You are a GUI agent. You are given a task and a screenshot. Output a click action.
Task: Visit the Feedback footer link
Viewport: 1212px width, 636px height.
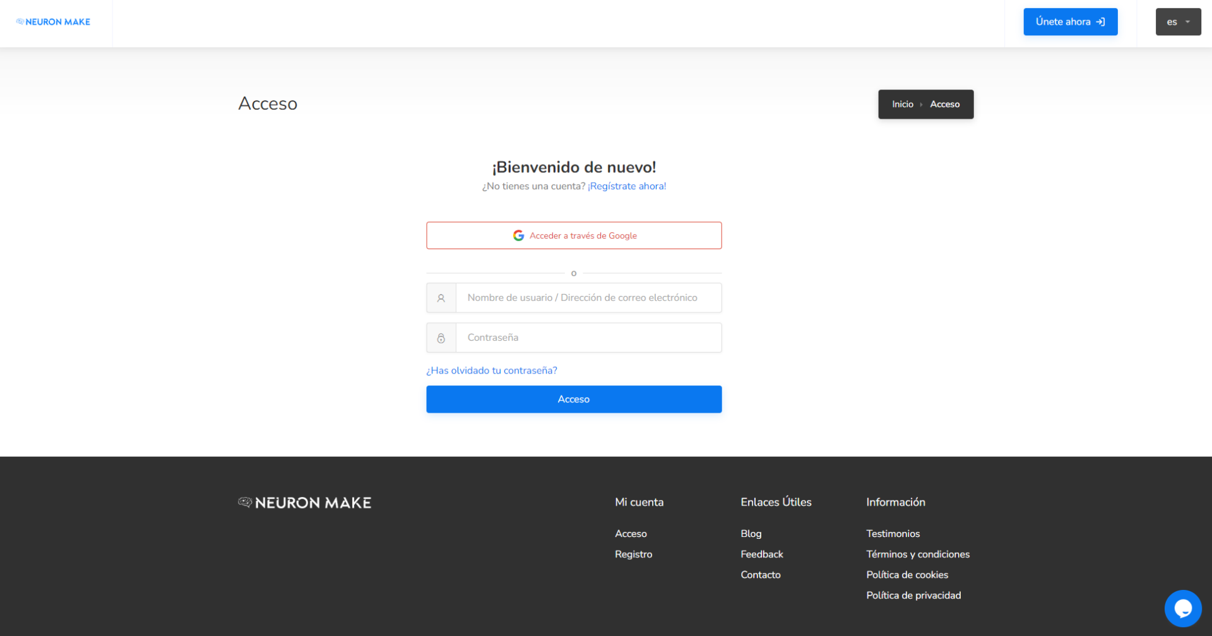click(761, 554)
